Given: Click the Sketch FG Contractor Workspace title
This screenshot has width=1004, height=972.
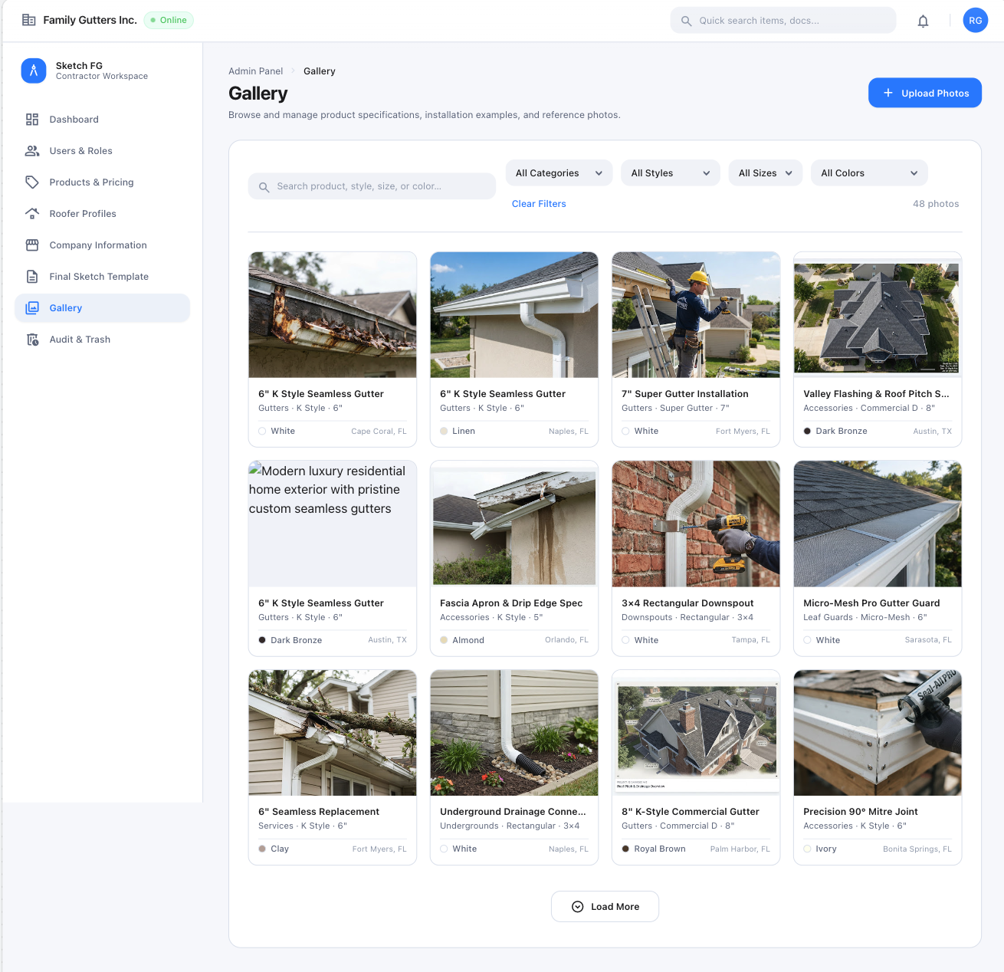Looking at the screenshot, I should tap(102, 71).
